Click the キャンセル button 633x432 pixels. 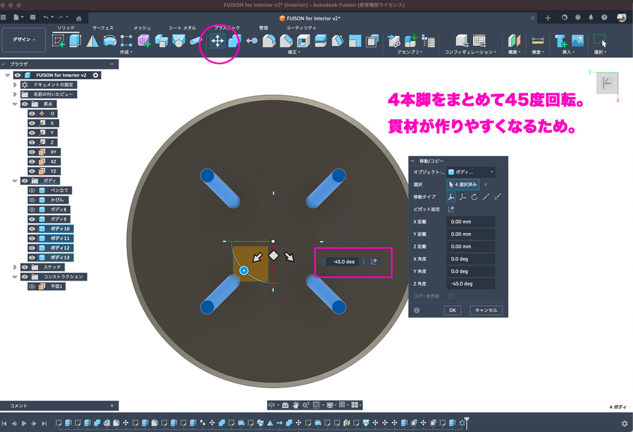tap(486, 310)
